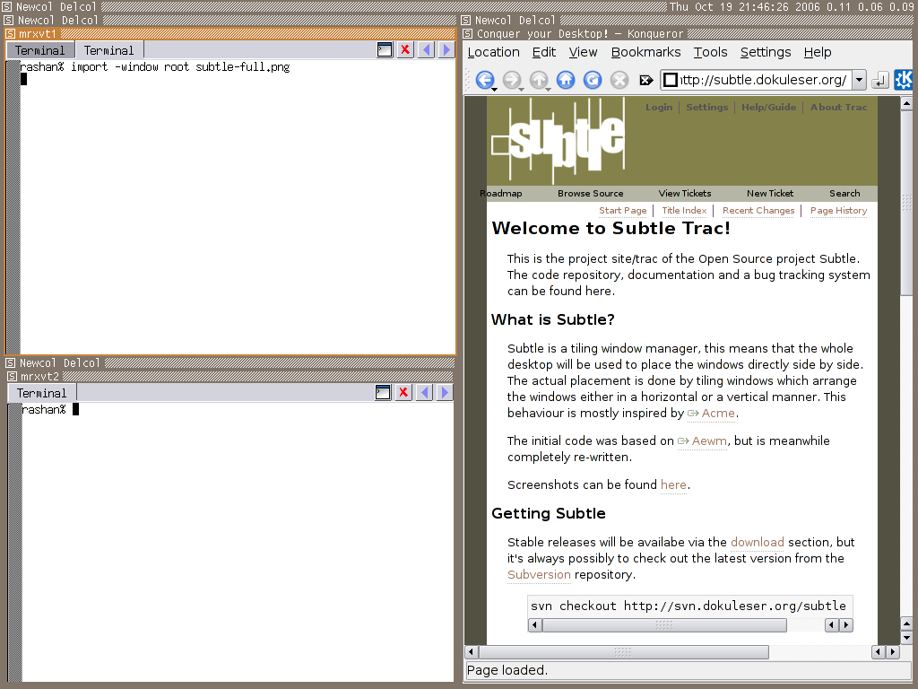The width and height of the screenshot is (918, 689).
Task: Click the Home icon in Konqueror
Action: click(x=566, y=80)
